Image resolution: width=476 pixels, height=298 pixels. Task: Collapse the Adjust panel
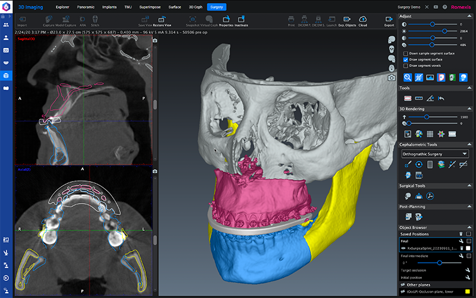(x=469, y=16)
